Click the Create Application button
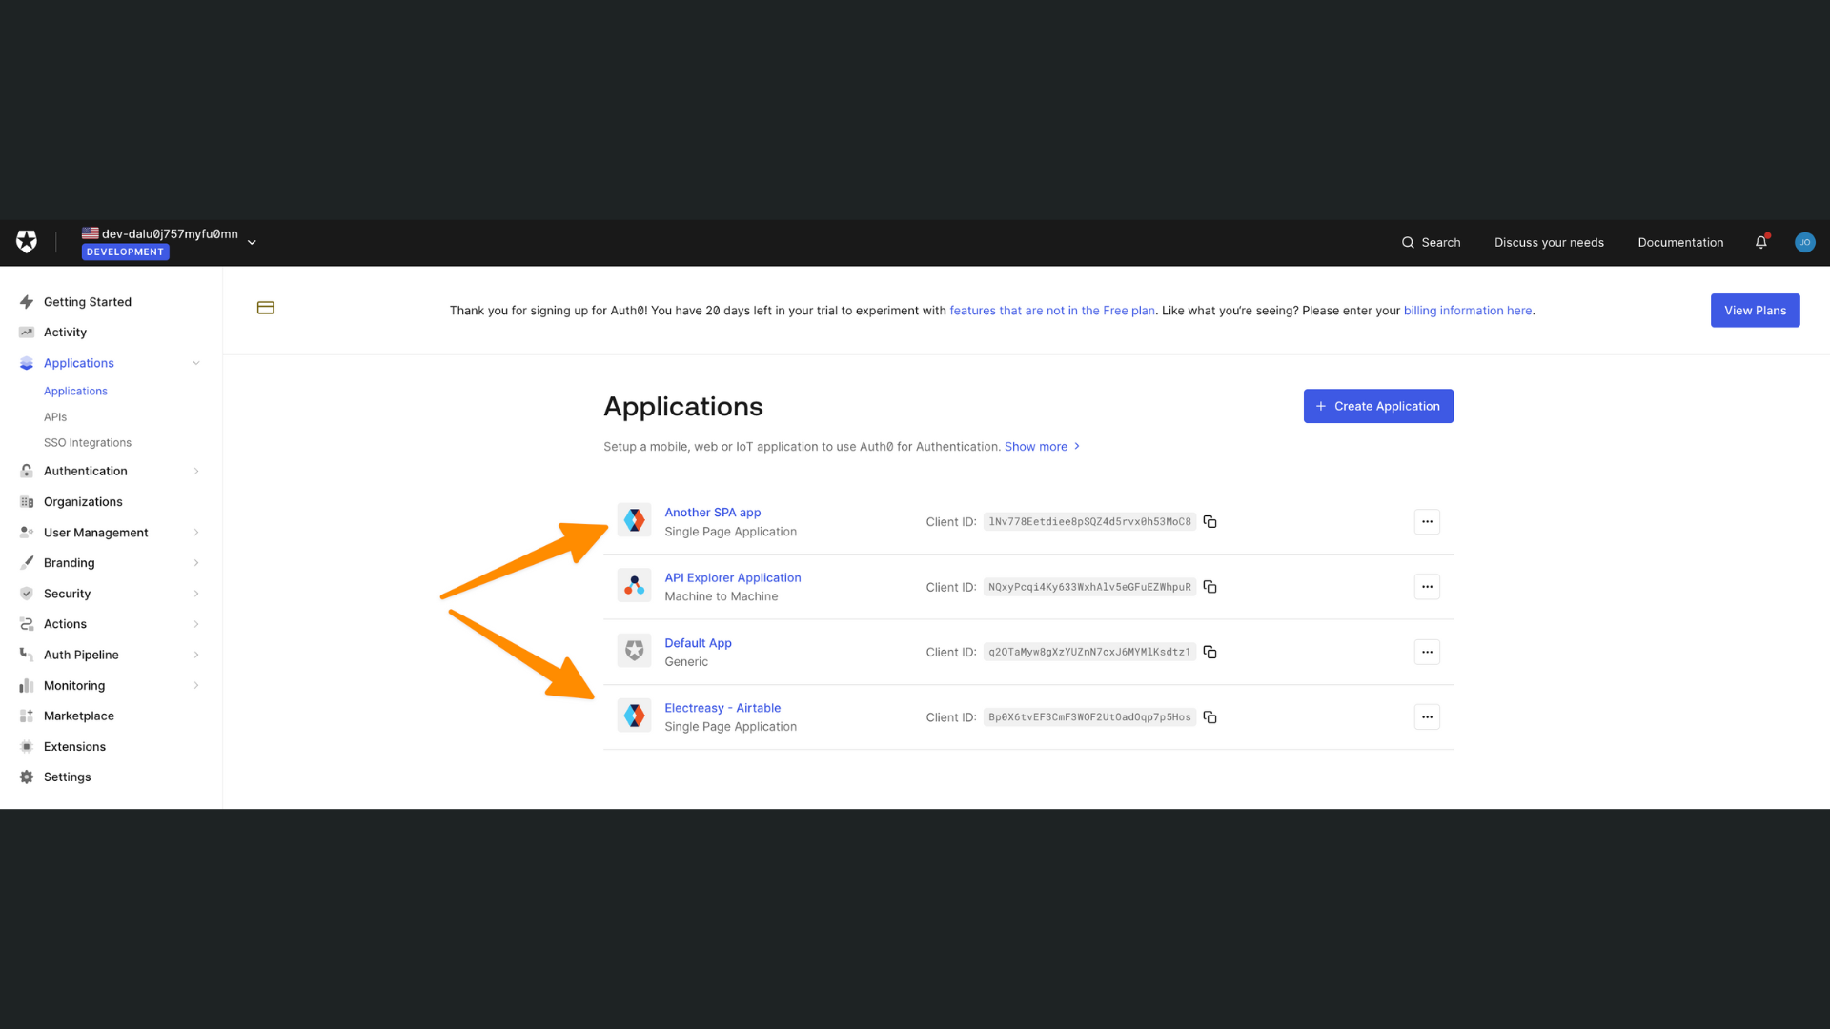 click(x=1378, y=406)
